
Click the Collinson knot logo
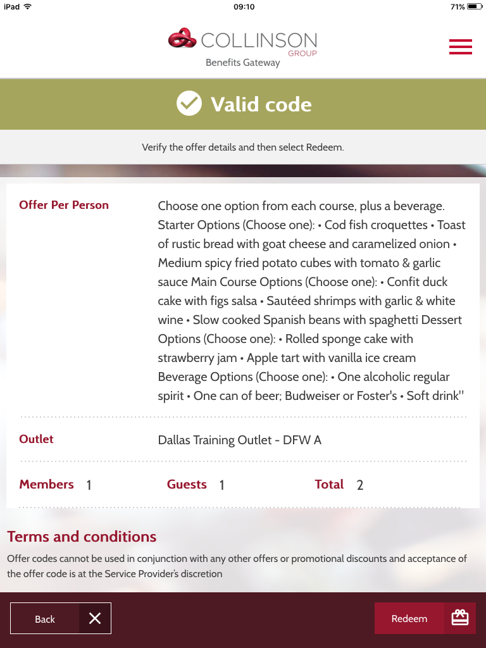click(182, 39)
